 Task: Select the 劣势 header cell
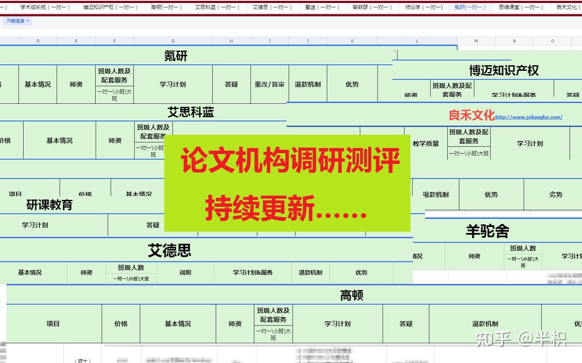[556, 194]
